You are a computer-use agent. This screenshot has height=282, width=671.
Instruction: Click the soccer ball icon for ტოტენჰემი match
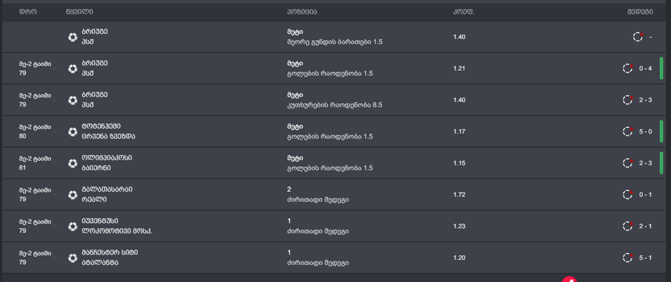point(73,132)
